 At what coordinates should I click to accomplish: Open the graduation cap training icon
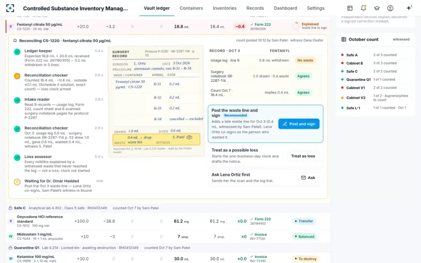coord(377,8)
